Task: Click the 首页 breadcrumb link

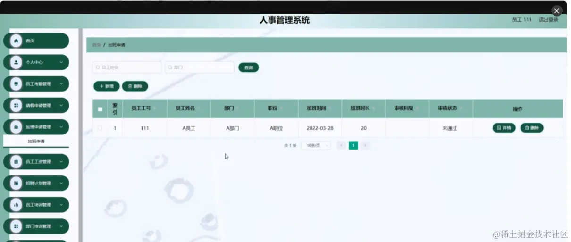Action: tap(96, 45)
